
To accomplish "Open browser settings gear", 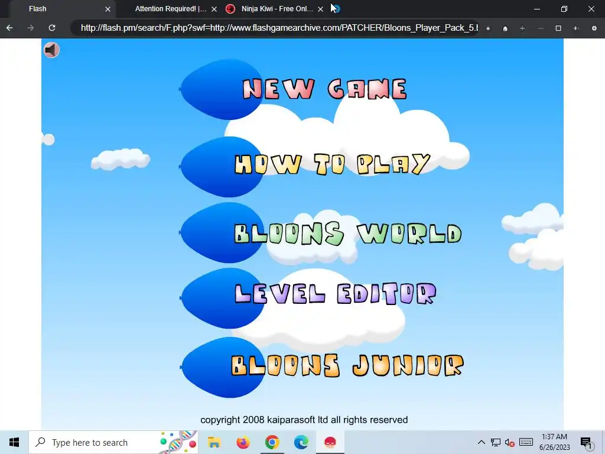I will 594,28.
